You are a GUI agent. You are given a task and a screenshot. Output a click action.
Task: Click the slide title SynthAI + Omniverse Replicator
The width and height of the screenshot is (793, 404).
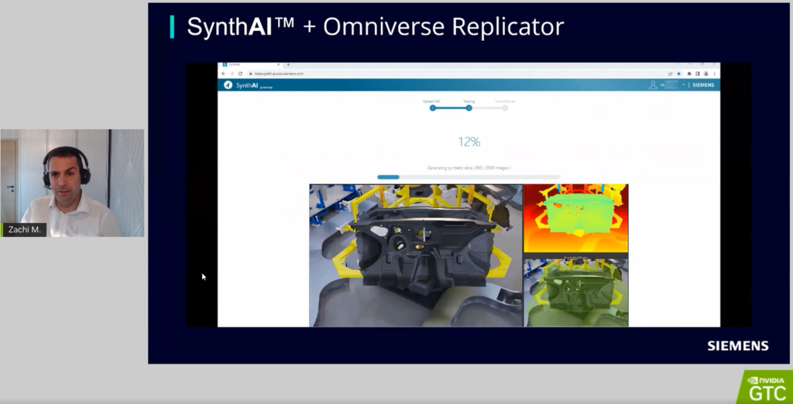(x=376, y=26)
